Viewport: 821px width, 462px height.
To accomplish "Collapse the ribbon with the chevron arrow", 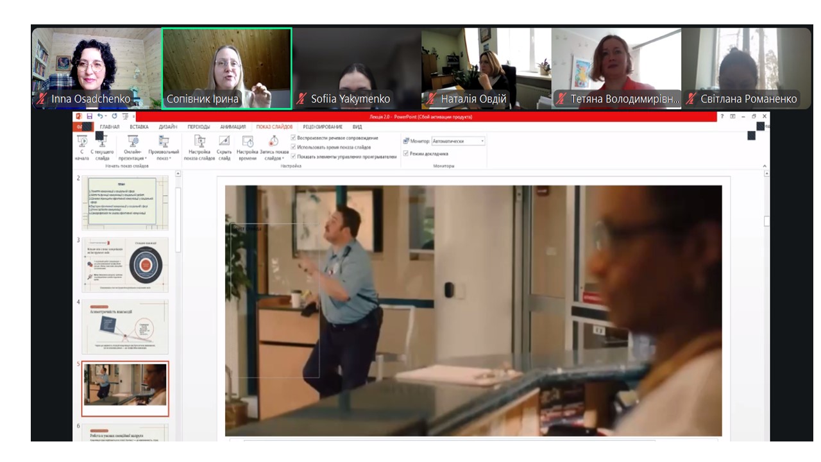I will (x=764, y=166).
